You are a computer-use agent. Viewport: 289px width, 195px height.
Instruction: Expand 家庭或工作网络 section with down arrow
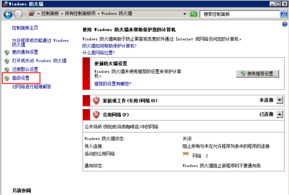click(x=280, y=100)
